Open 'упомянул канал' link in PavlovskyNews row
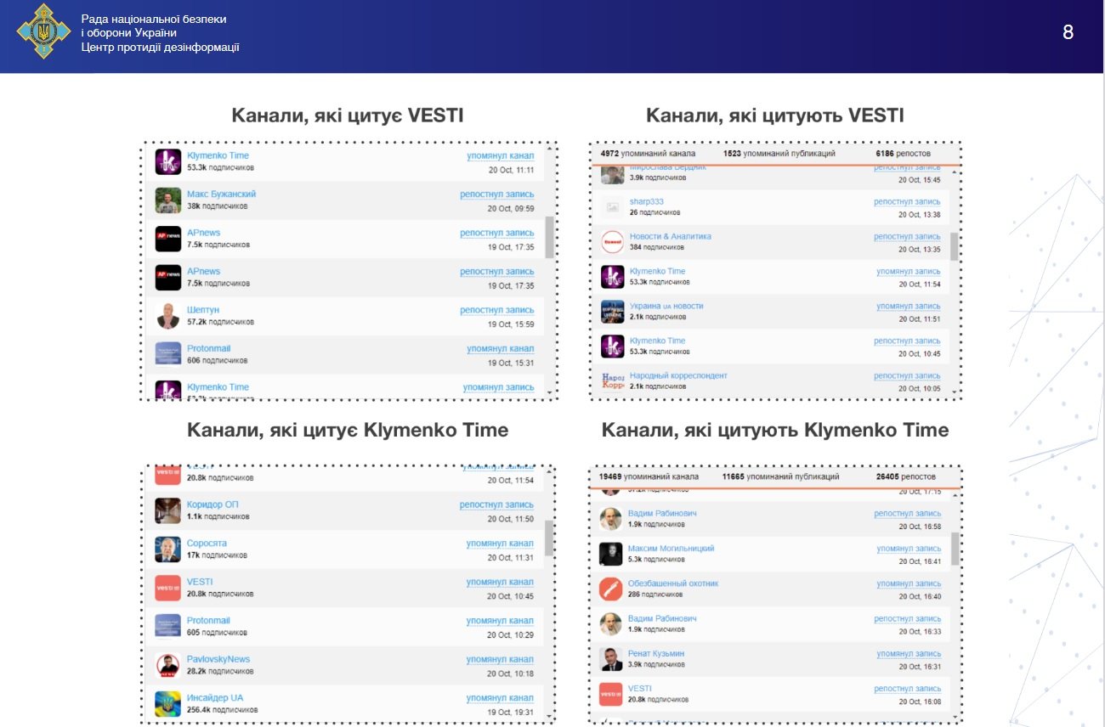 click(500, 659)
